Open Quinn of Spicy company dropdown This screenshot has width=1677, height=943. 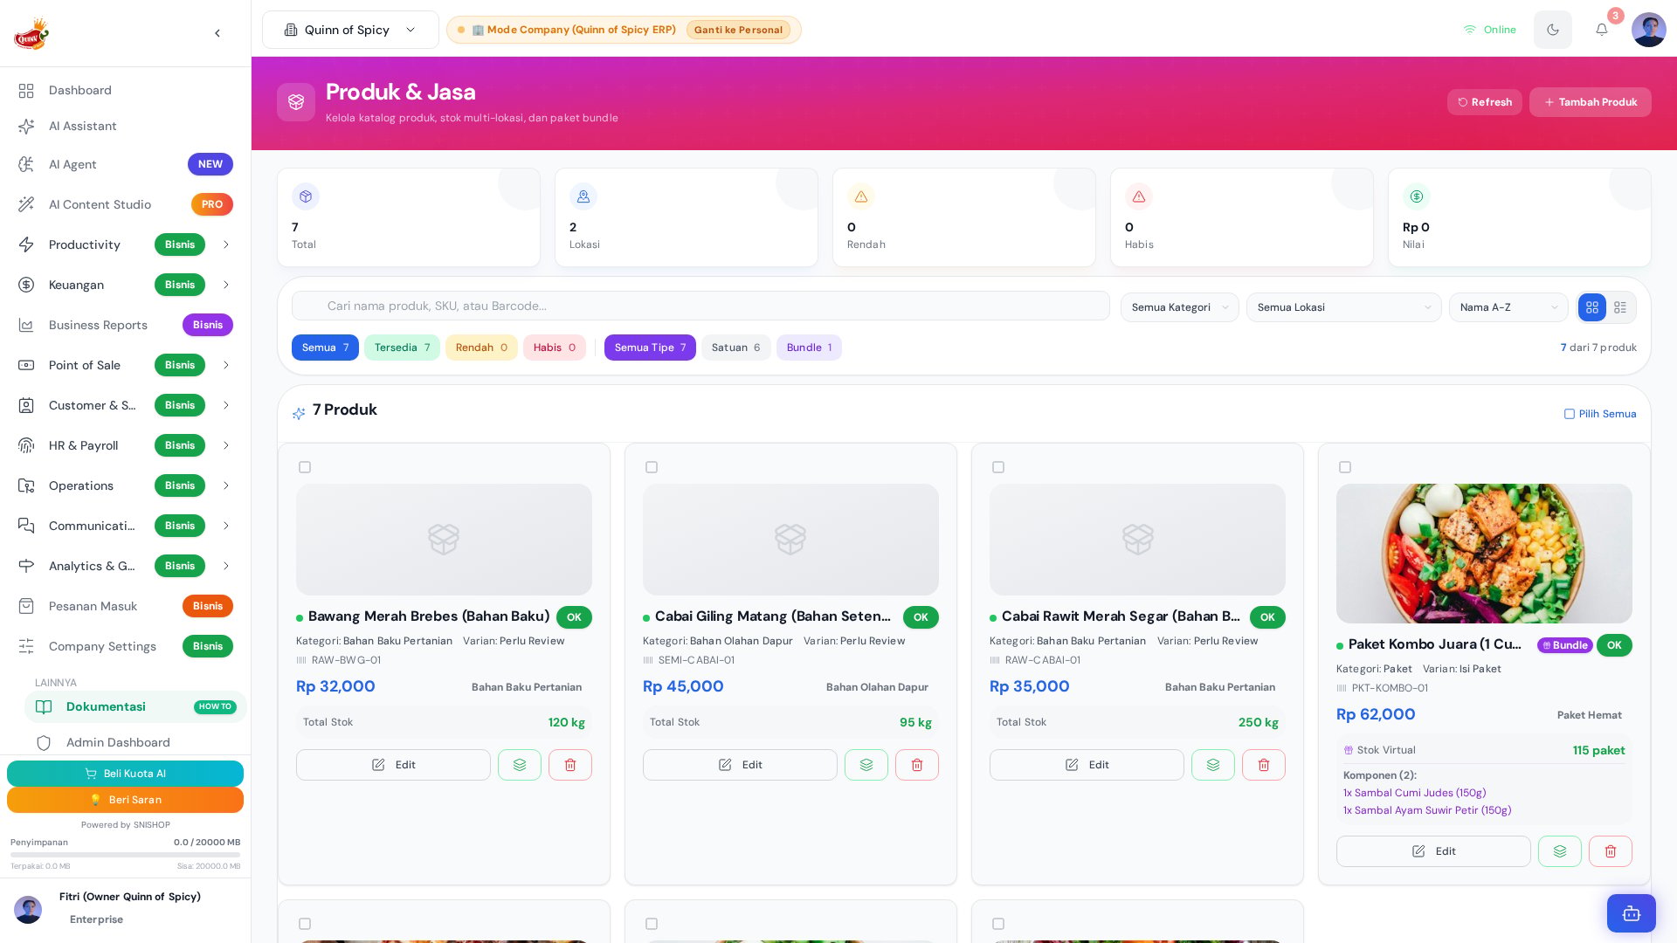(x=350, y=30)
